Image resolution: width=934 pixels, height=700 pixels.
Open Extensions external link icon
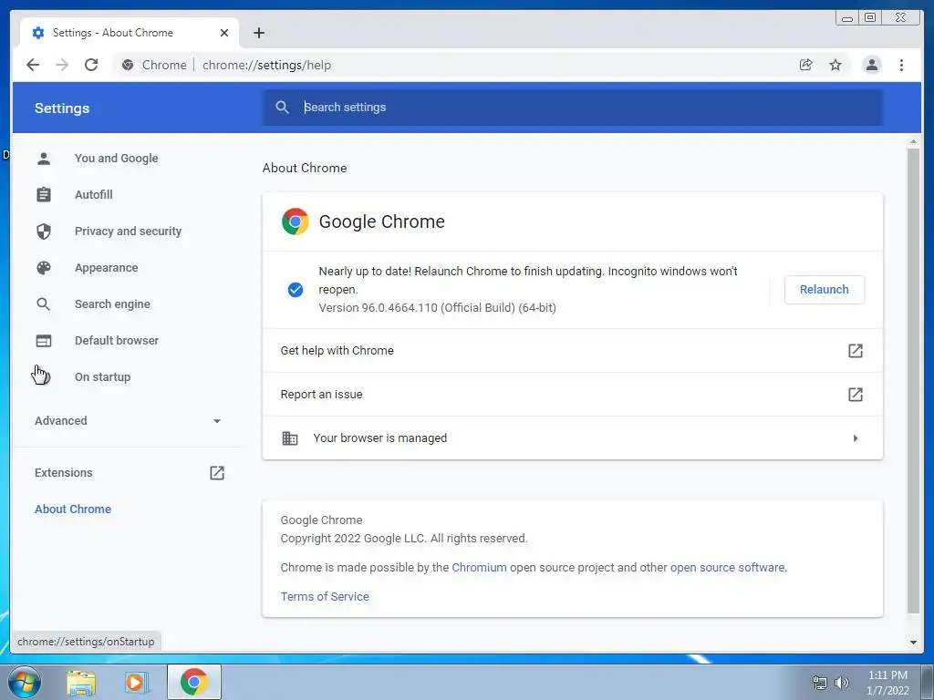click(x=217, y=473)
